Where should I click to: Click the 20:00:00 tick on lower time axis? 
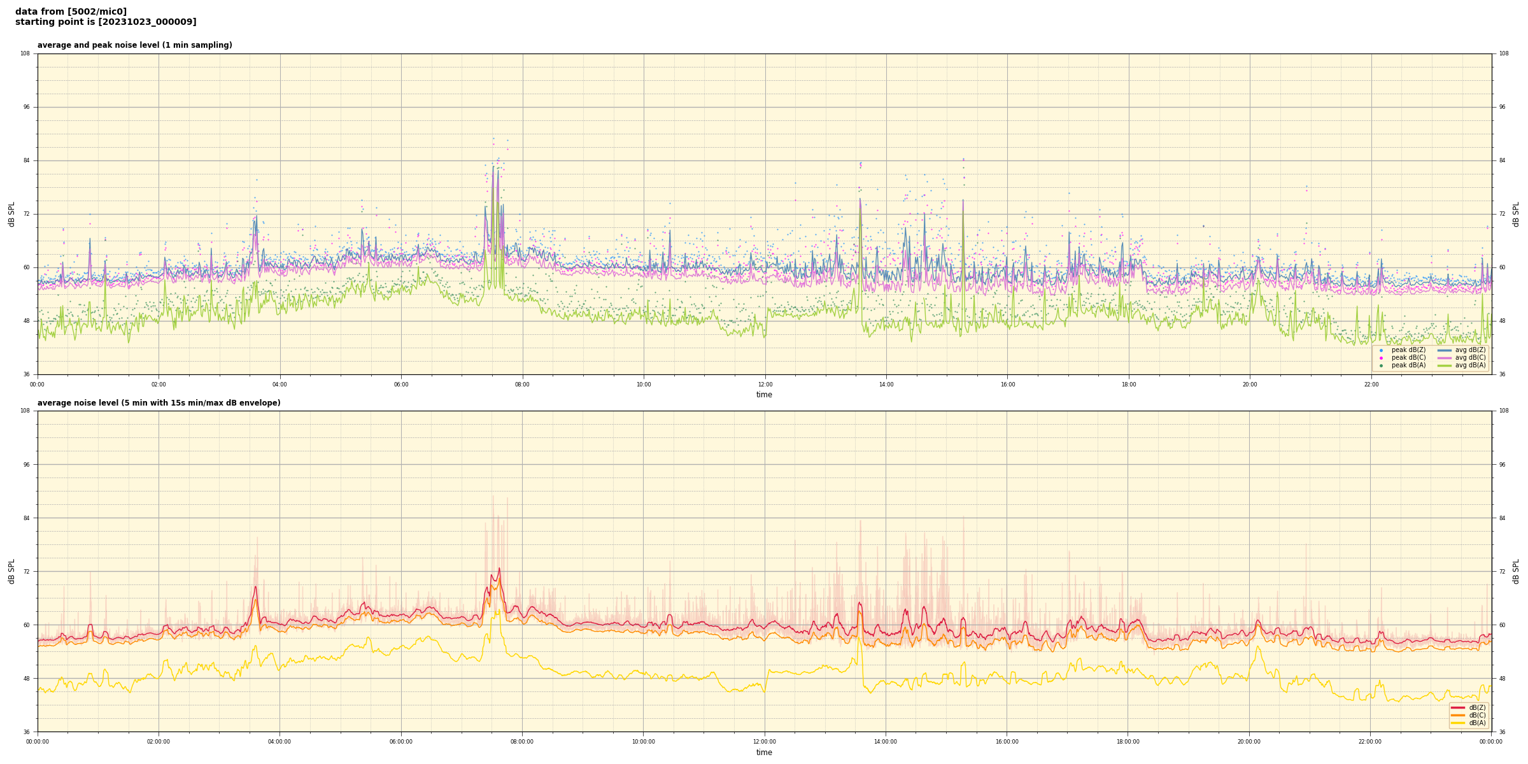tap(1249, 742)
